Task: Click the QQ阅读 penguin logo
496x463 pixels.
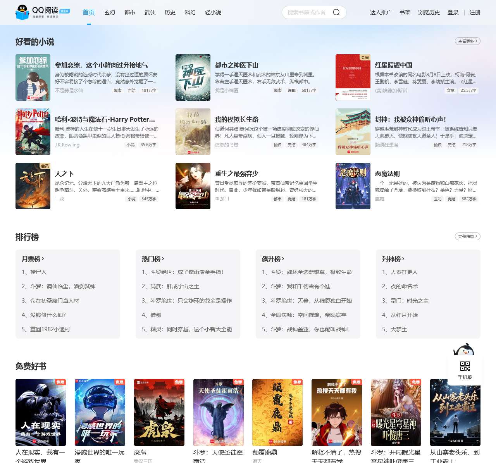Action: tap(22, 12)
